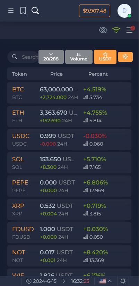
Task: Click the $9,907.48 balance button
Action: 95,11
